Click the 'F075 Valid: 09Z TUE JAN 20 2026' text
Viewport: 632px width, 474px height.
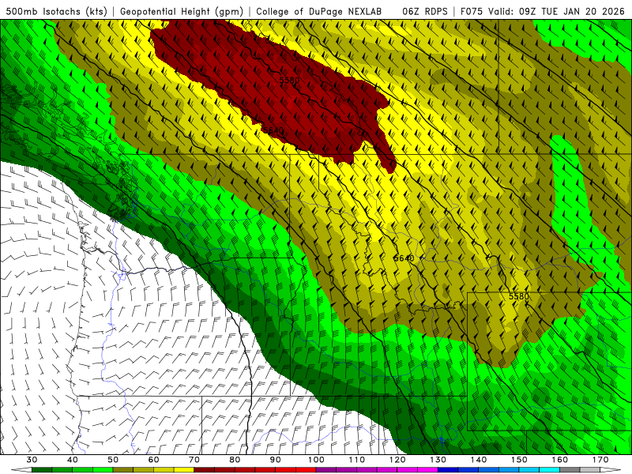pyautogui.click(x=543, y=11)
